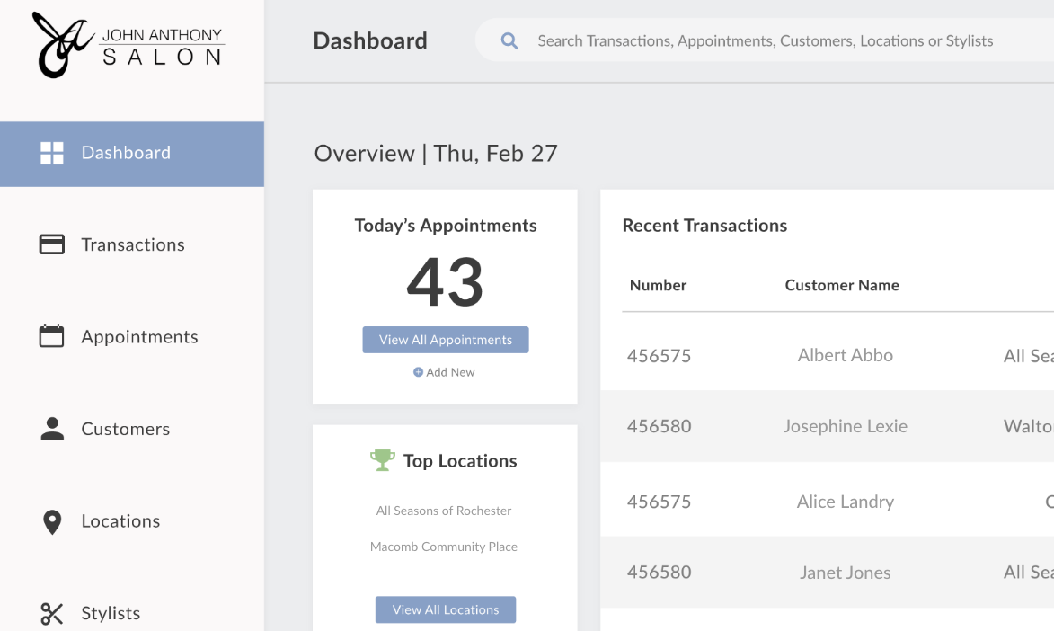
Task: Go to the Appointments section
Action: tap(139, 337)
